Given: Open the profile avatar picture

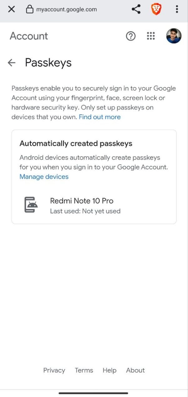Looking at the screenshot, I should (174, 36).
